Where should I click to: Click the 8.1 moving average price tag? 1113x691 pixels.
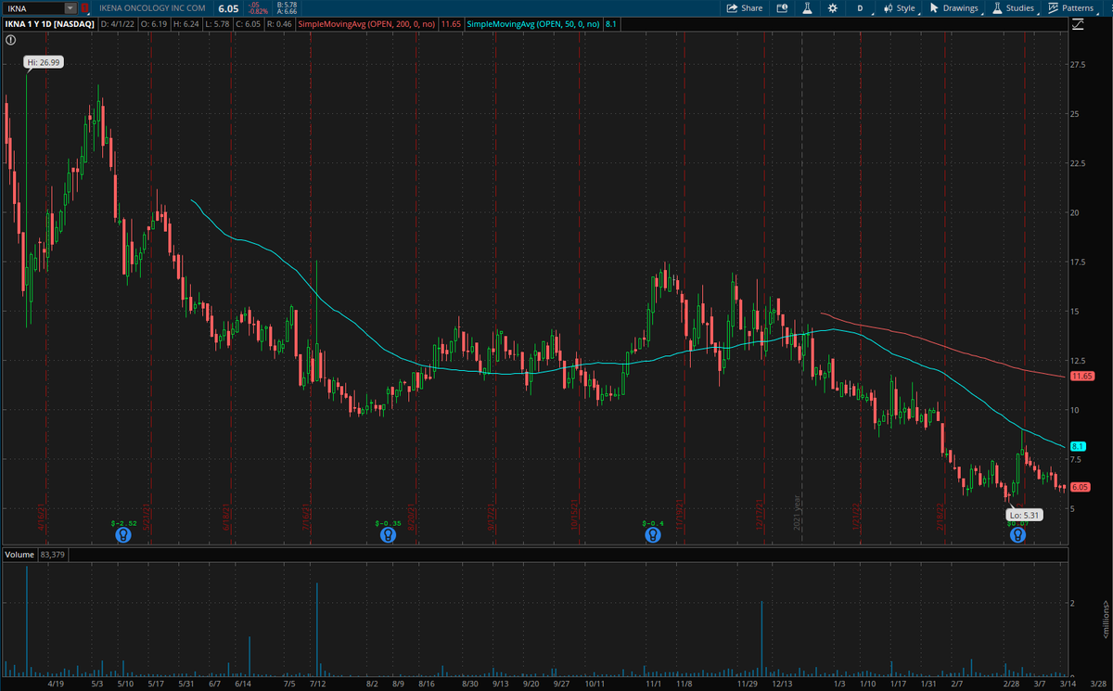1078,446
